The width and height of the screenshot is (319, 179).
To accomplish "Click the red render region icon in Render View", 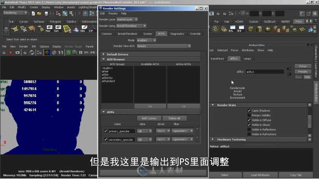I will pyautogui.click(x=11, y=52).
